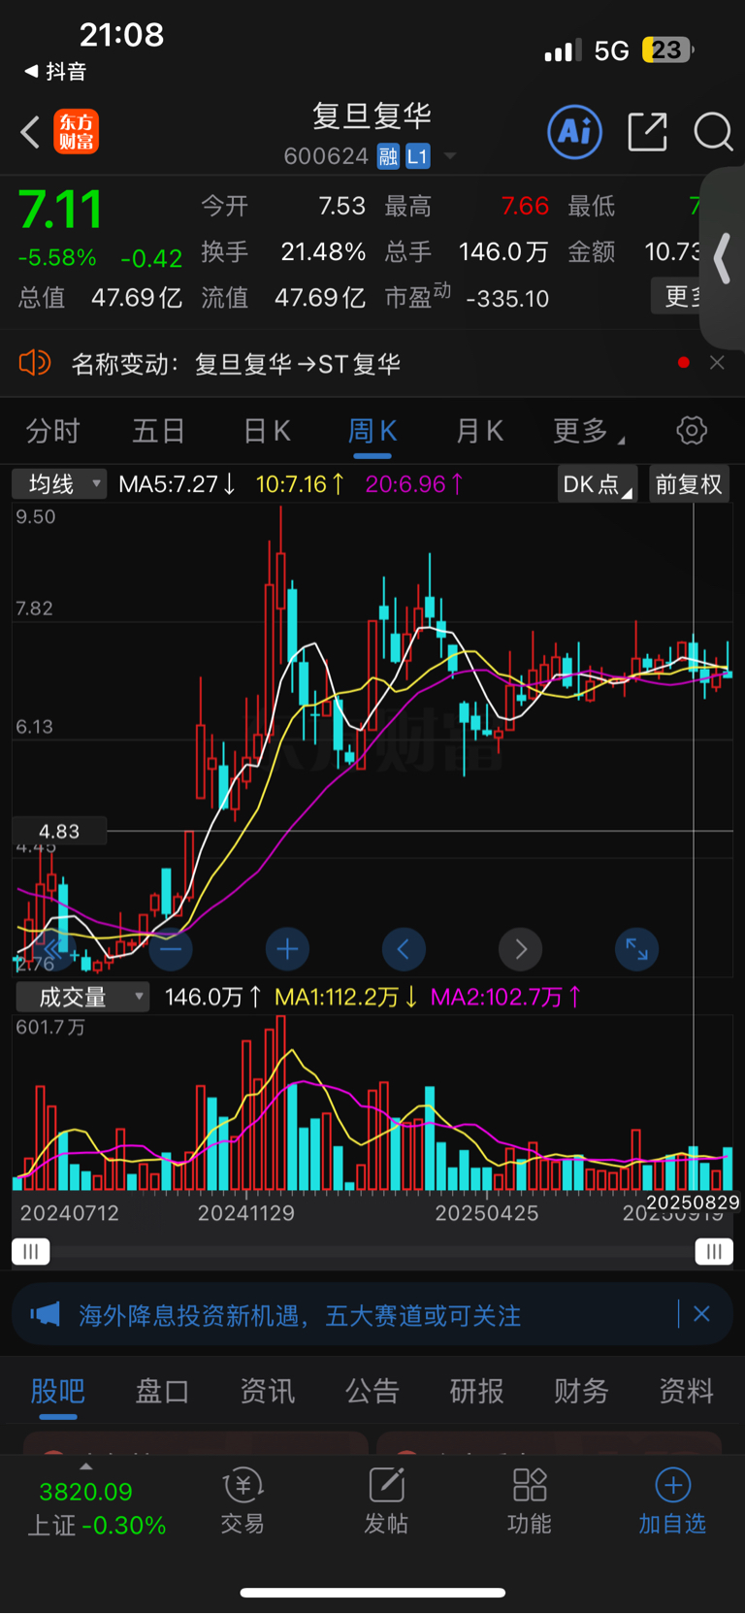The image size is (745, 1614).
Task: Open the 交易 trade button
Action: (x=243, y=1500)
